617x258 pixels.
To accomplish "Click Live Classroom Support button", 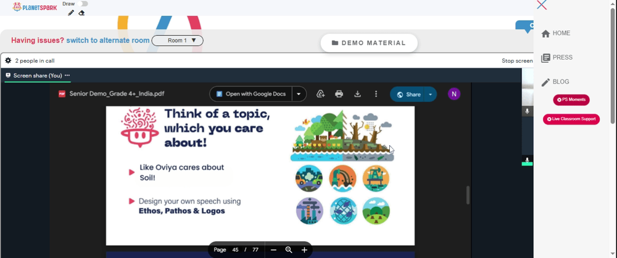I will [x=571, y=119].
